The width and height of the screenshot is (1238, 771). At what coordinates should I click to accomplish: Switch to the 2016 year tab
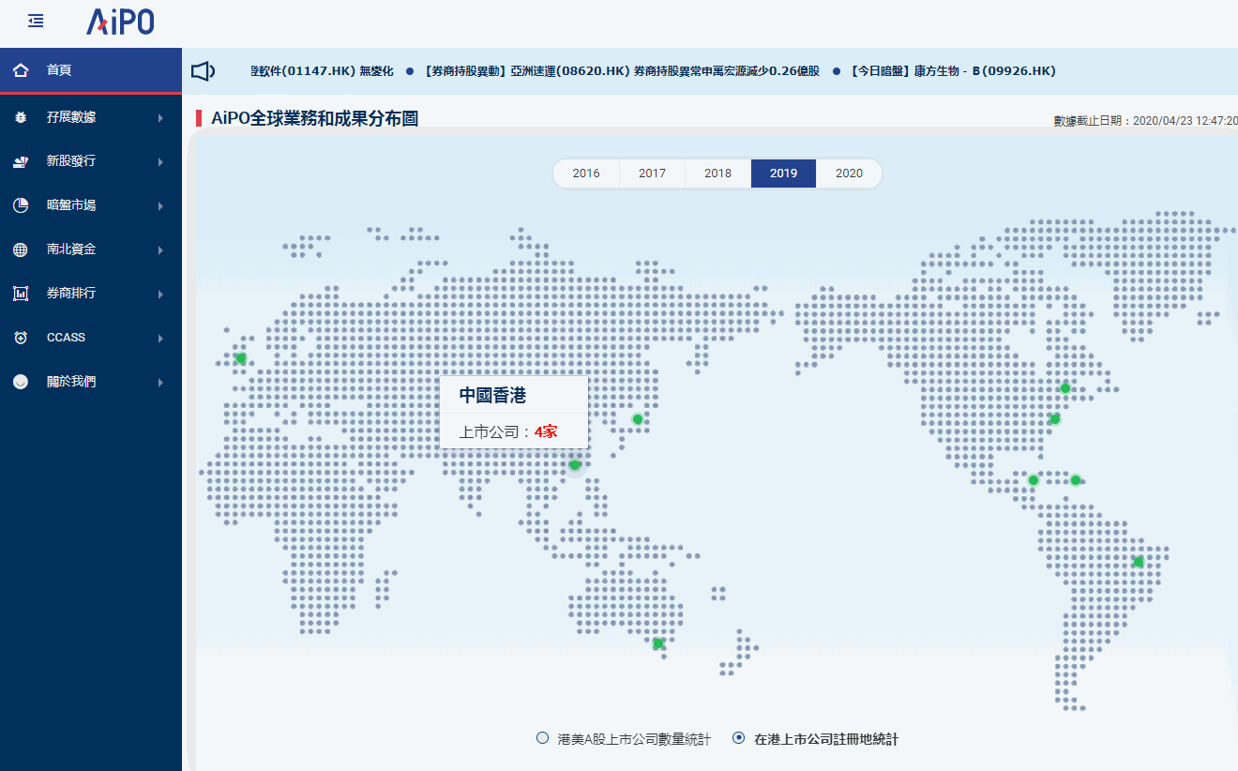click(586, 174)
